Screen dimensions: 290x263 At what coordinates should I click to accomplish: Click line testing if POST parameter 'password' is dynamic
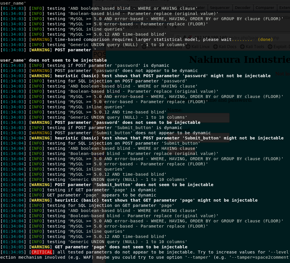point(85,65)
